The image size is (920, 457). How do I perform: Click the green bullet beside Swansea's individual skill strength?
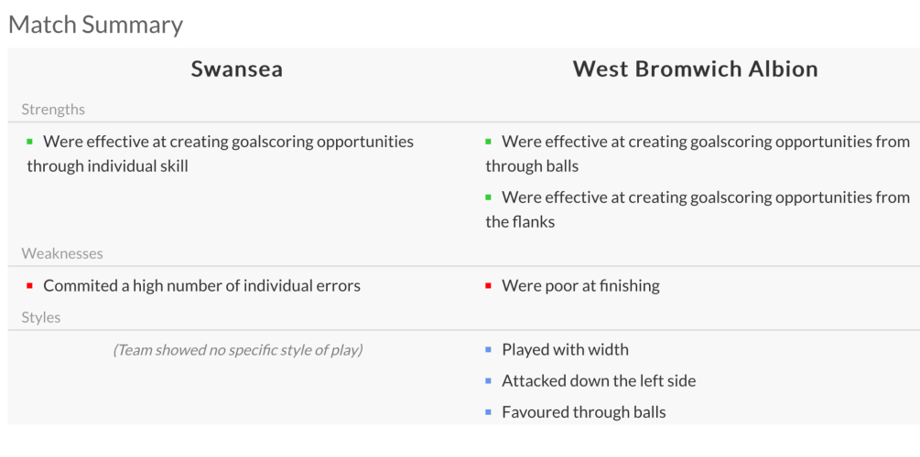click(29, 142)
